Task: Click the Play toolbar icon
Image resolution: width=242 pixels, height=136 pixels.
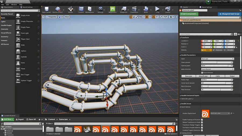Action: tap(157, 9)
